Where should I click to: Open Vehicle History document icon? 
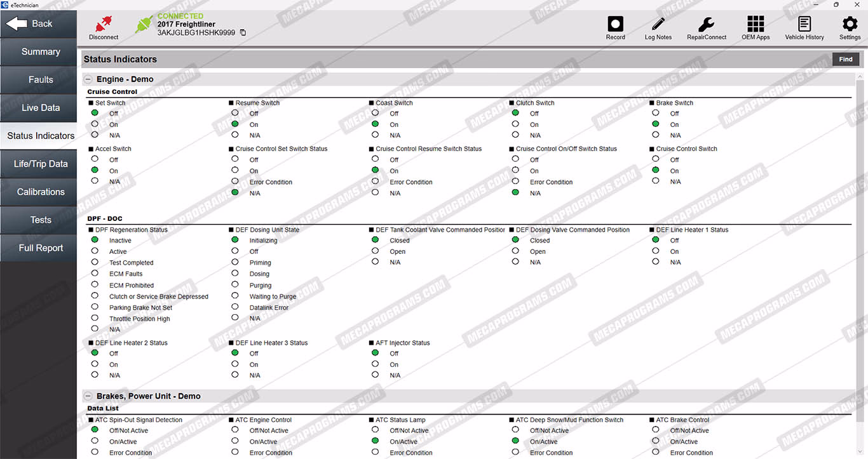click(x=804, y=25)
